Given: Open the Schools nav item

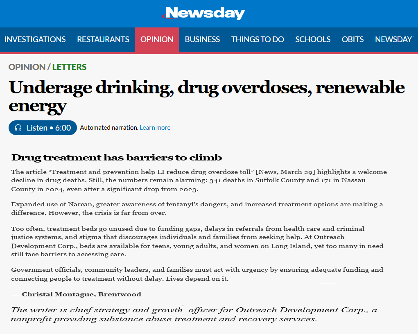Looking at the screenshot, I should 313,39.
